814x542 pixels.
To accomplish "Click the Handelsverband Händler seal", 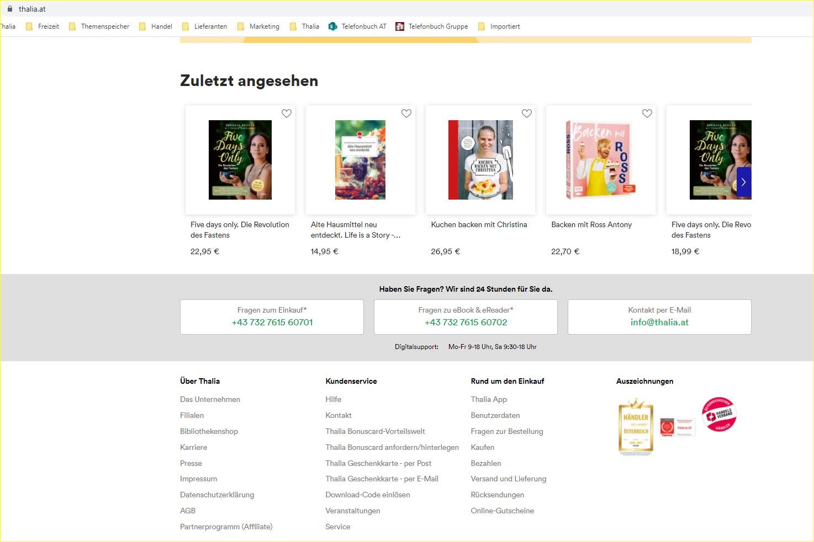I will (718, 415).
